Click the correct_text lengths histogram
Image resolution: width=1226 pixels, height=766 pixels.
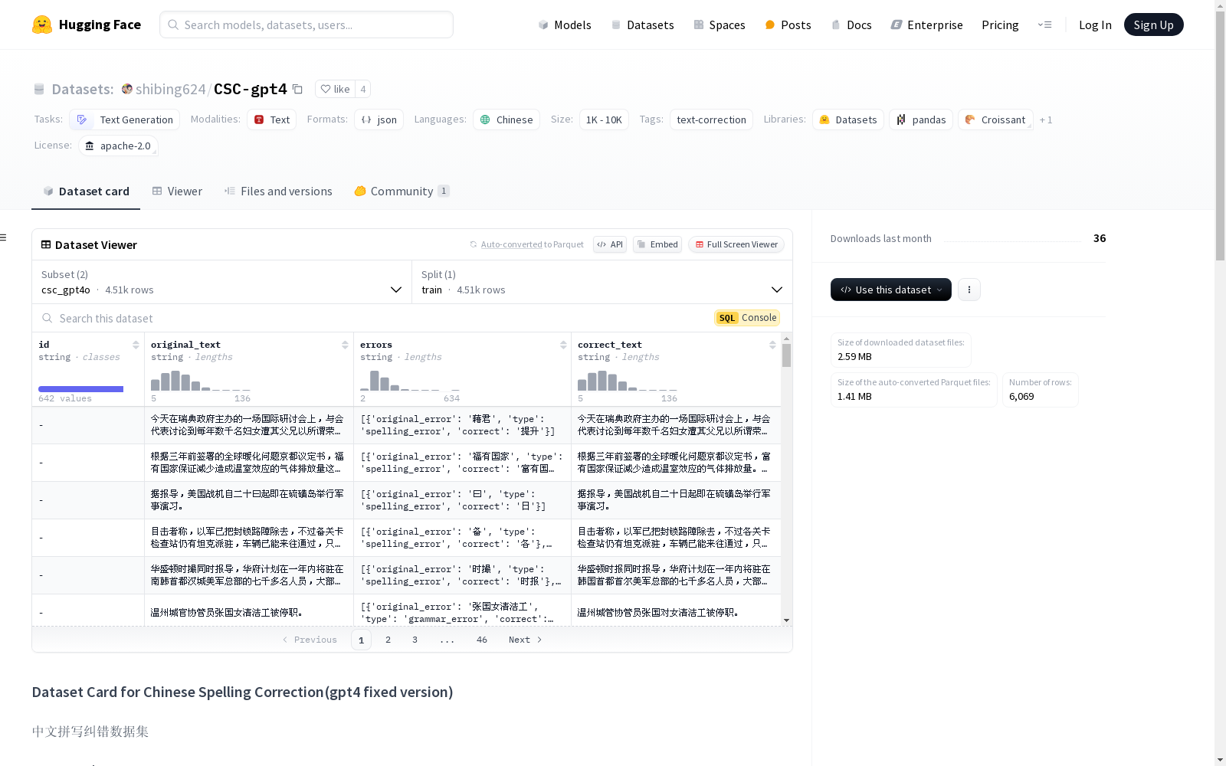pos(628,380)
